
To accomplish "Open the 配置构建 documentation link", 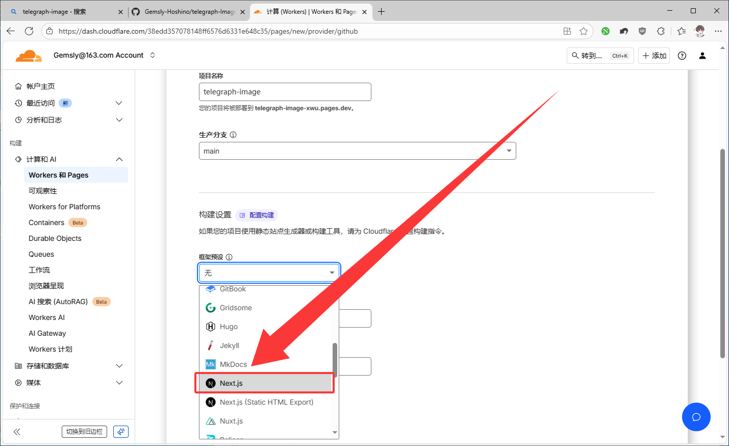I will coord(257,215).
